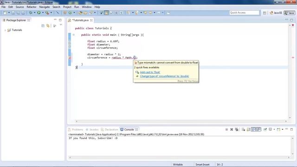Expand the Tutorials project tree node

5,30
